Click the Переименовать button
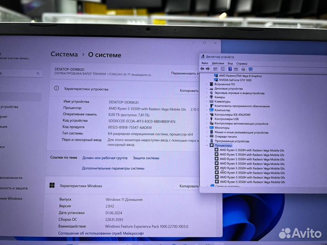The height and width of the screenshot is (245, 327). click(x=184, y=73)
